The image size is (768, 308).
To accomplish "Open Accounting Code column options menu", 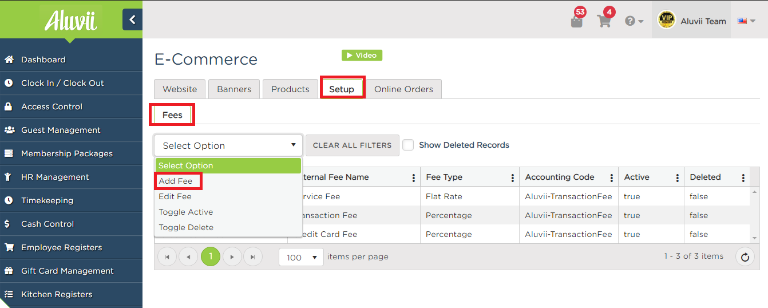I will click(x=612, y=177).
